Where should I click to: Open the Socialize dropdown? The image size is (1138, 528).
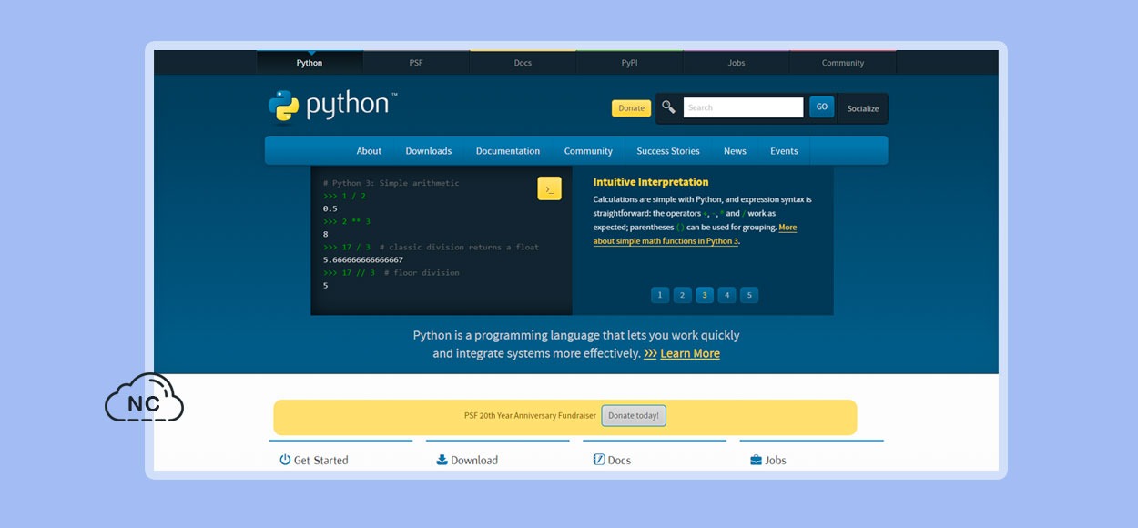[x=863, y=108]
